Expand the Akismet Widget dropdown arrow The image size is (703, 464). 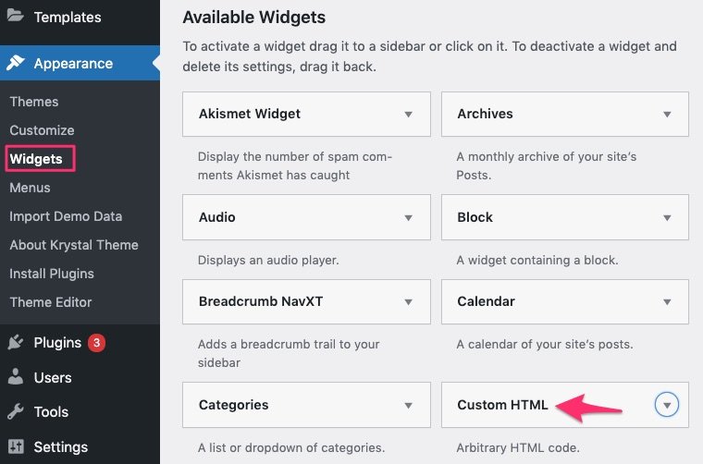coord(408,115)
